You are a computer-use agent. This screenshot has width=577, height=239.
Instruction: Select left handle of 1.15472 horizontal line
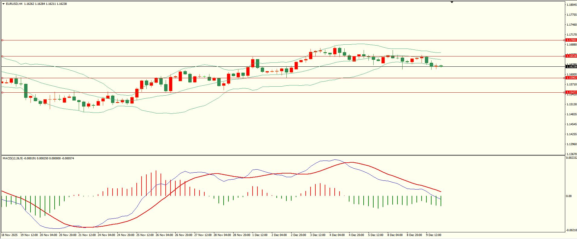coord(2,92)
